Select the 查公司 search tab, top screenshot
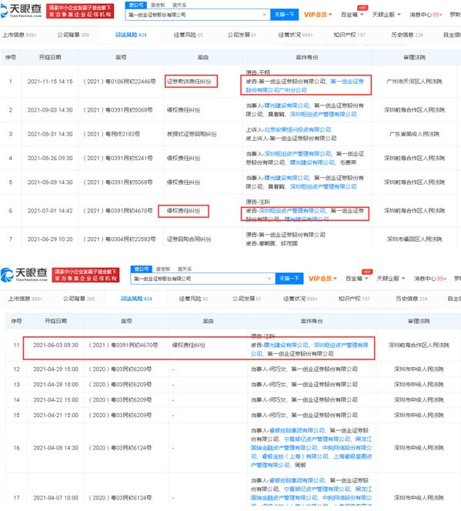Image resolution: width=461 pixels, height=511 pixels. pos(136,5)
